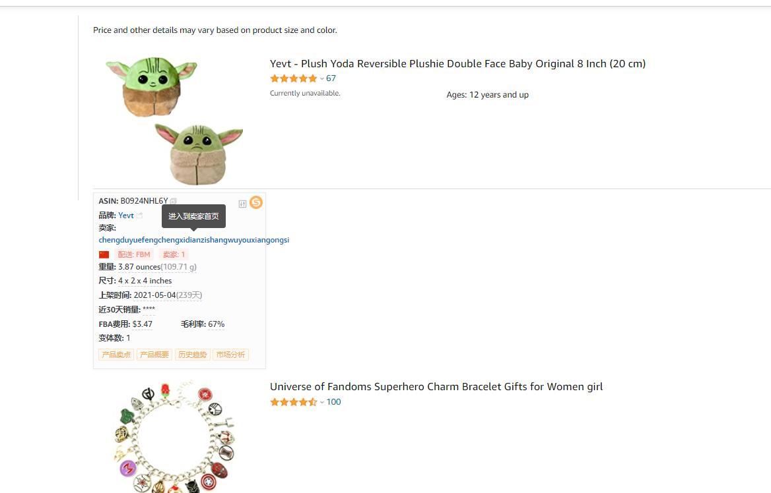Screen dimensions: 771x493
Task: Expand charm bracelet rating breakdown chevron
Action: [322, 402]
